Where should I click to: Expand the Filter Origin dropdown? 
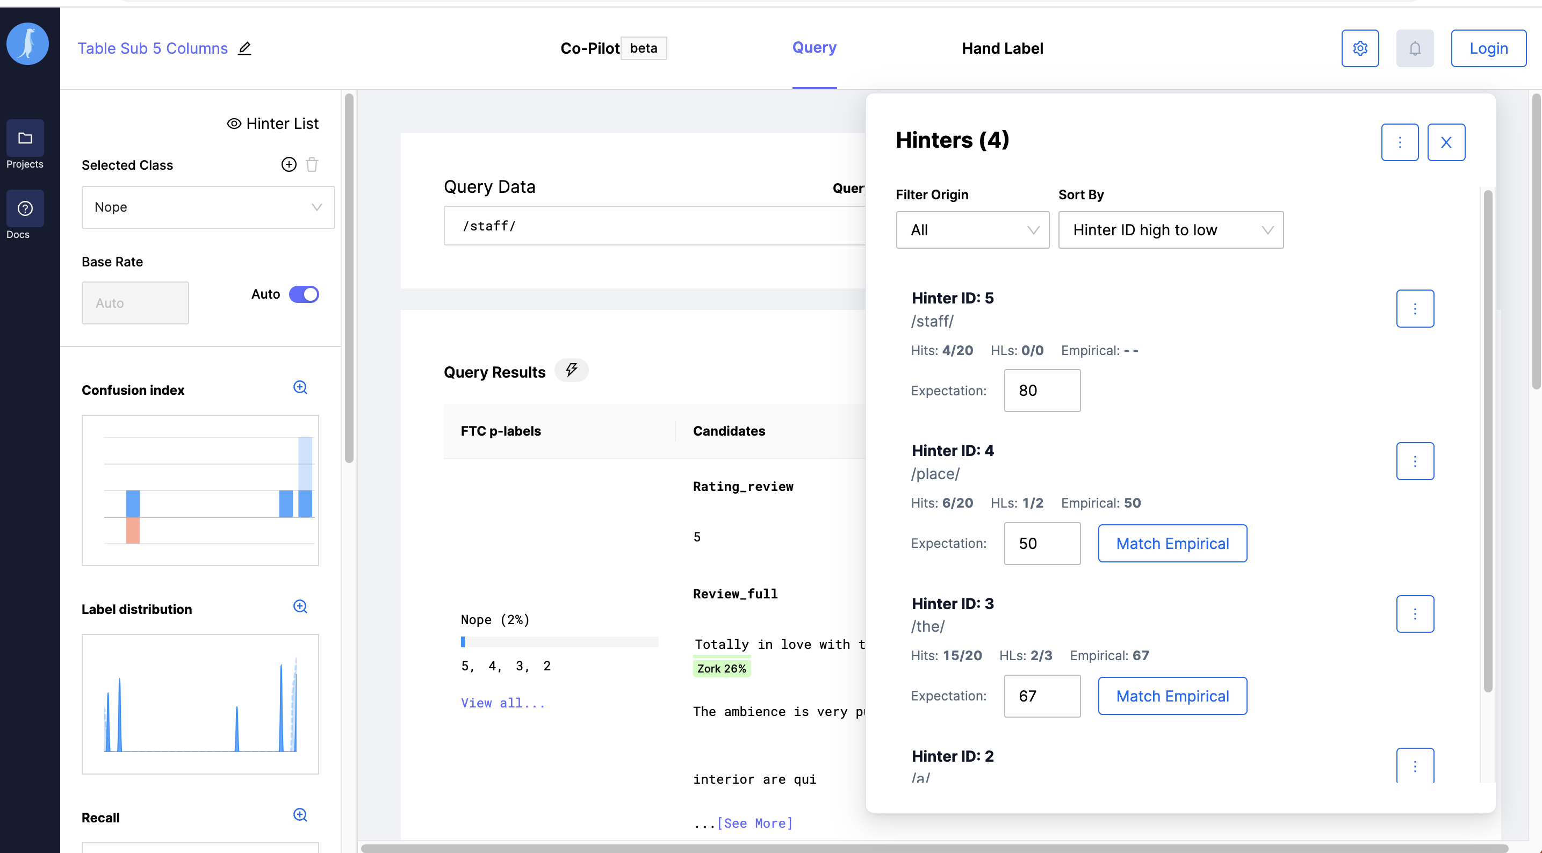tap(971, 230)
